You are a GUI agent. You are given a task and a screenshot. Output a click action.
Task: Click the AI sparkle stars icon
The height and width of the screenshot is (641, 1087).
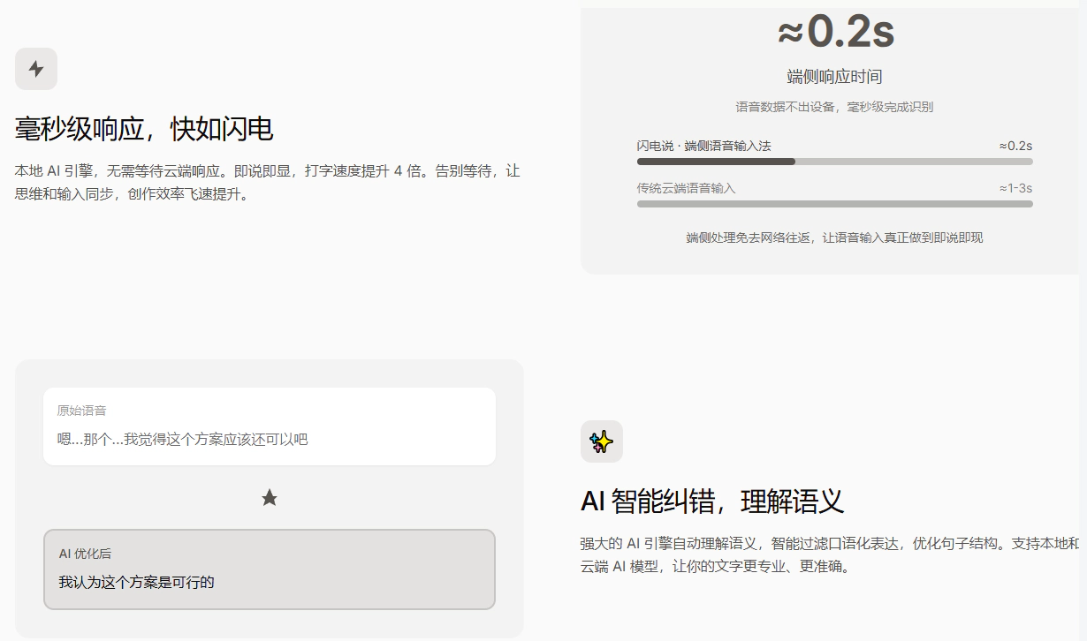coord(601,441)
